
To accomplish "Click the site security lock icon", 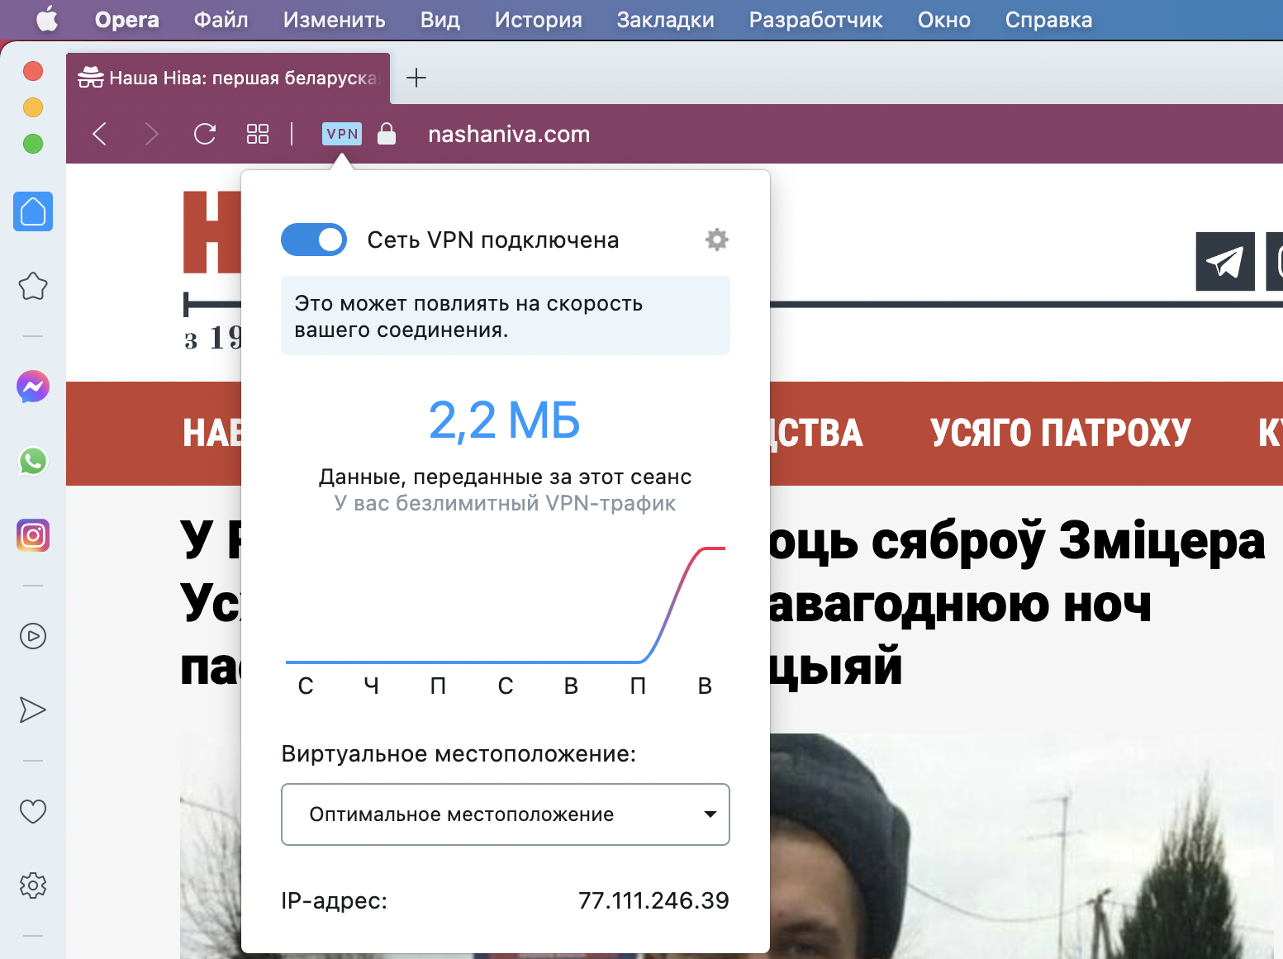I will 386,134.
